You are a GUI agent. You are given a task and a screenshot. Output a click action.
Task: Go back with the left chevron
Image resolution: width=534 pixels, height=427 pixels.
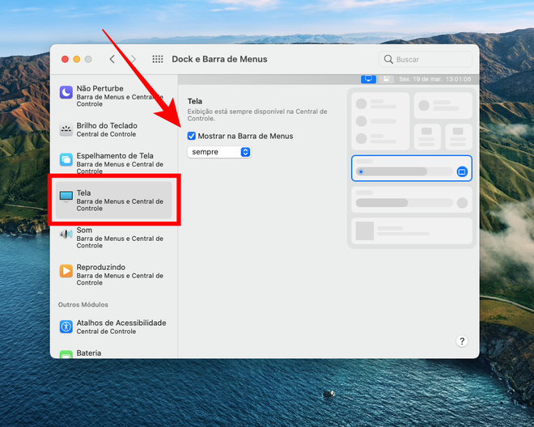(x=112, y=59)
